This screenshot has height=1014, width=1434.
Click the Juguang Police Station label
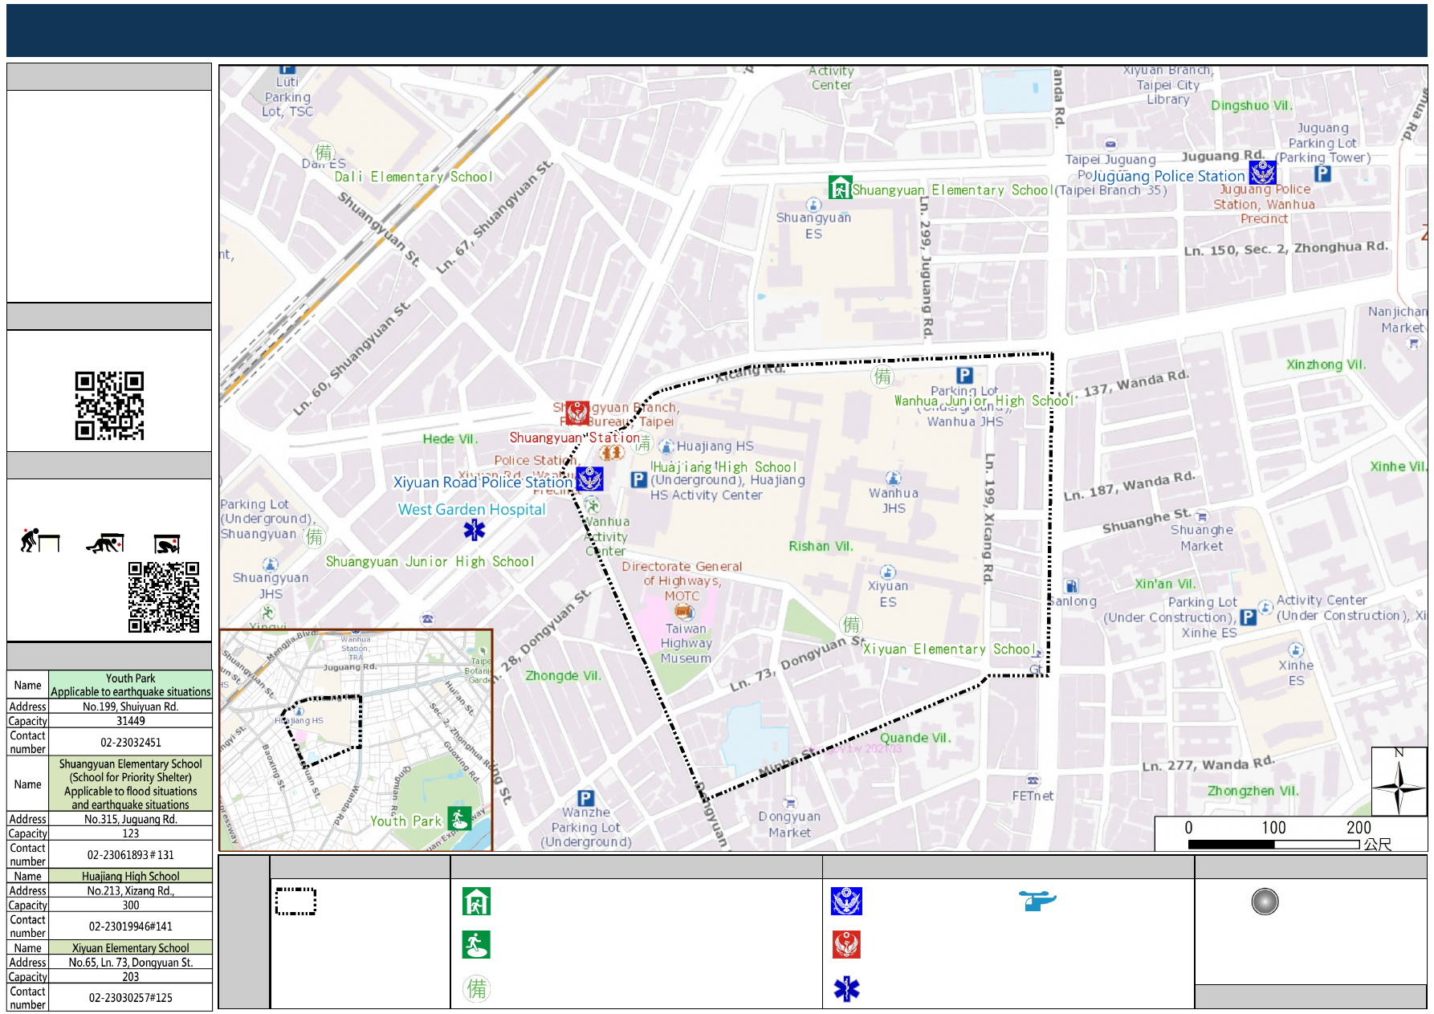click(1168, 176)
